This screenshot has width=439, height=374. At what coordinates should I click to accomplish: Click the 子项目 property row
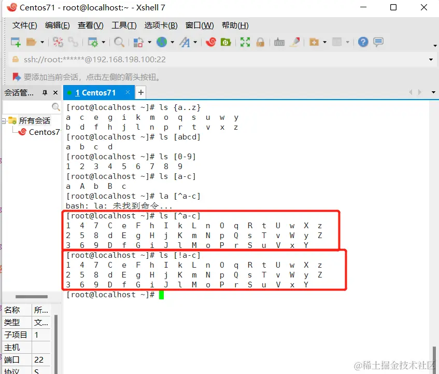26,335
